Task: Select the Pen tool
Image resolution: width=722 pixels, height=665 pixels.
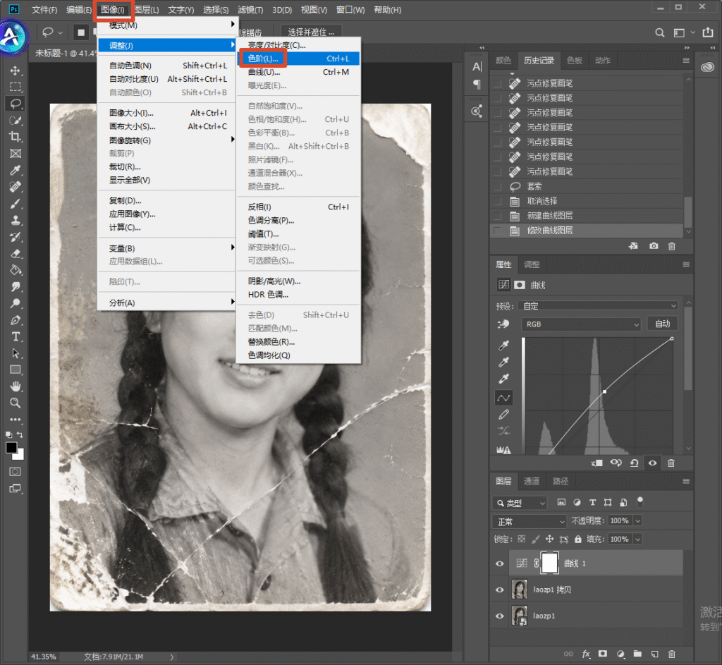Action: (16, 320)
